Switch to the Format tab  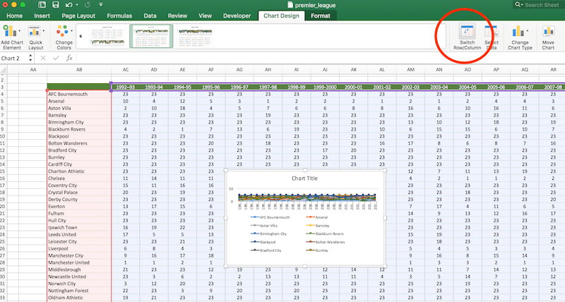point(321,16)
